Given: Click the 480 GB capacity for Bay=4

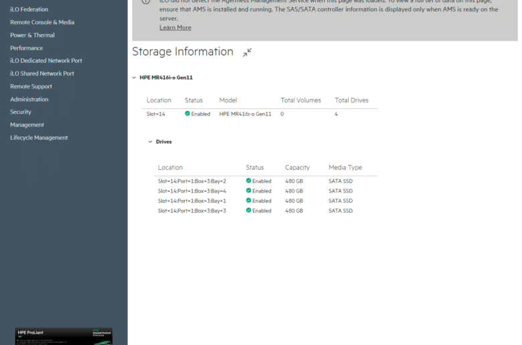Looking at the screenshot, I should coord(294,191).
